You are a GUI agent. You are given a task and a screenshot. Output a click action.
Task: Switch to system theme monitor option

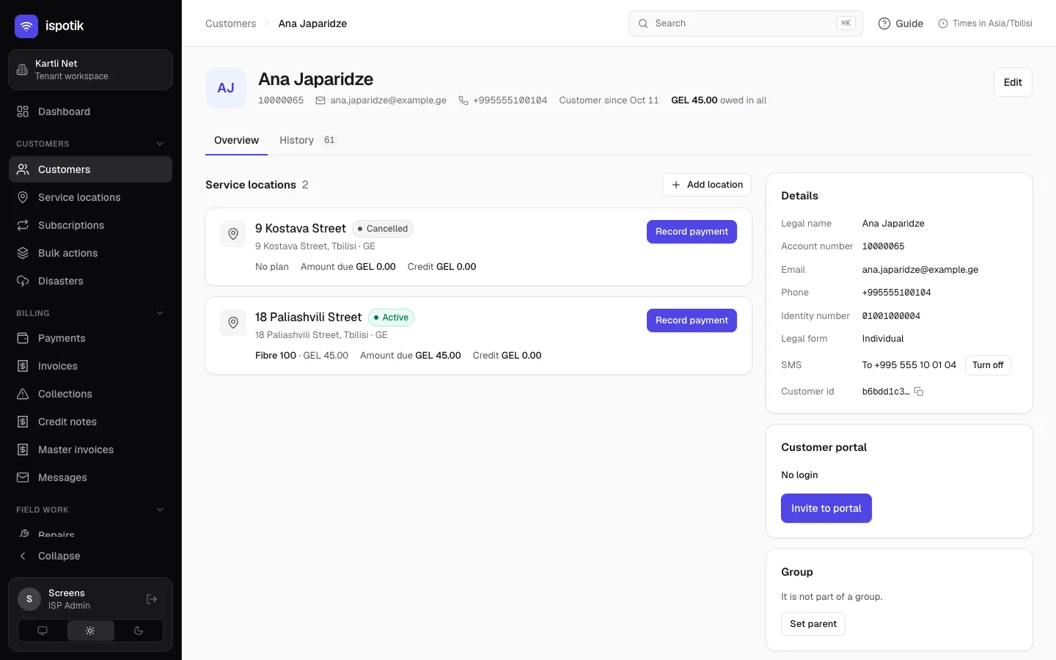43,631
